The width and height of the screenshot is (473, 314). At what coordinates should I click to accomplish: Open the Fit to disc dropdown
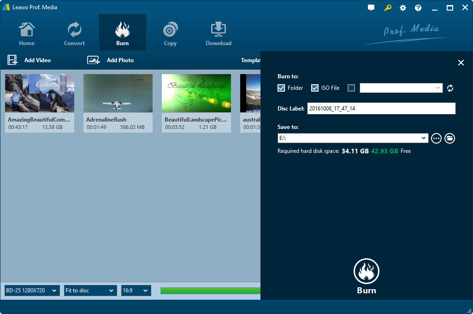[90, 291]
